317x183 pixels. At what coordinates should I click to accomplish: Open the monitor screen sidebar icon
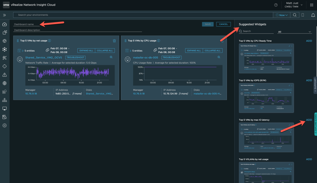(4, 109)
